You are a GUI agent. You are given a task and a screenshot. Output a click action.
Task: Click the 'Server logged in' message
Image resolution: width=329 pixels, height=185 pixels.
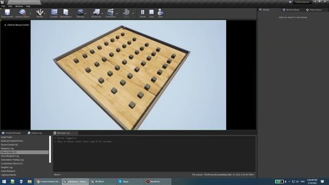coord(67,138)
